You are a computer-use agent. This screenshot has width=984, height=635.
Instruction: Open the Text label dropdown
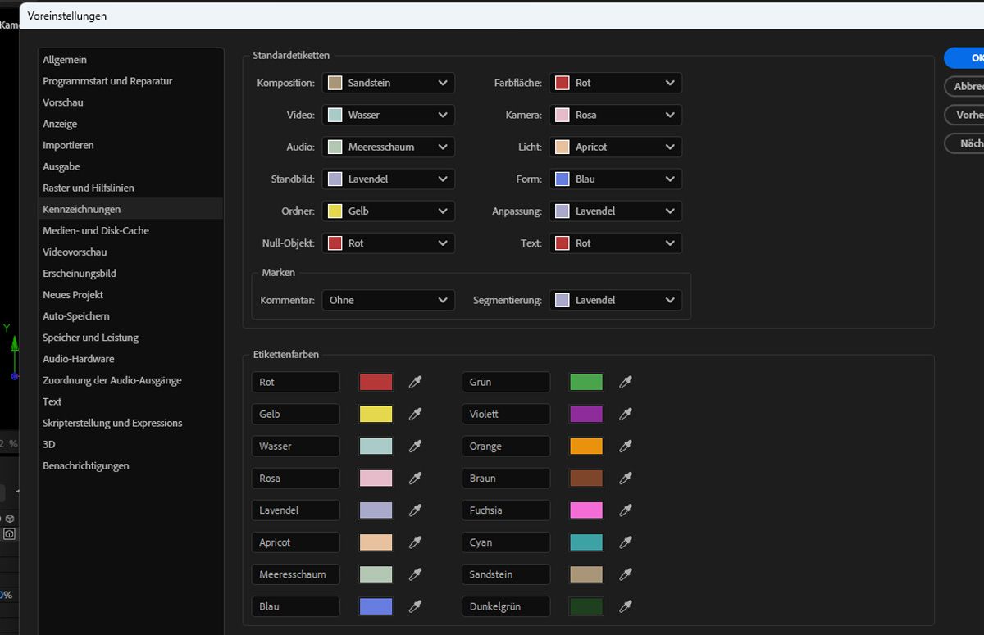[x=616, y=243]
